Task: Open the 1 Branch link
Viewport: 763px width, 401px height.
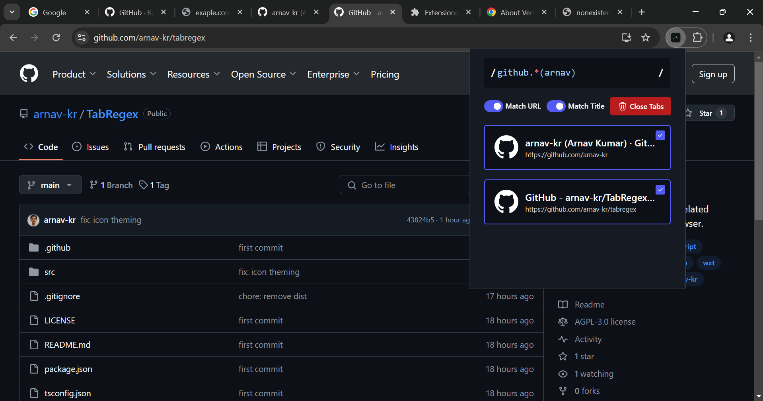Action: [x=111, y=185]
